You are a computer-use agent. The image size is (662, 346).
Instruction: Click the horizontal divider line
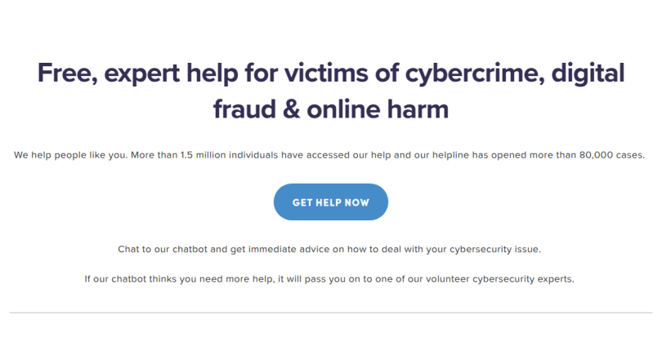pos(330,313)
